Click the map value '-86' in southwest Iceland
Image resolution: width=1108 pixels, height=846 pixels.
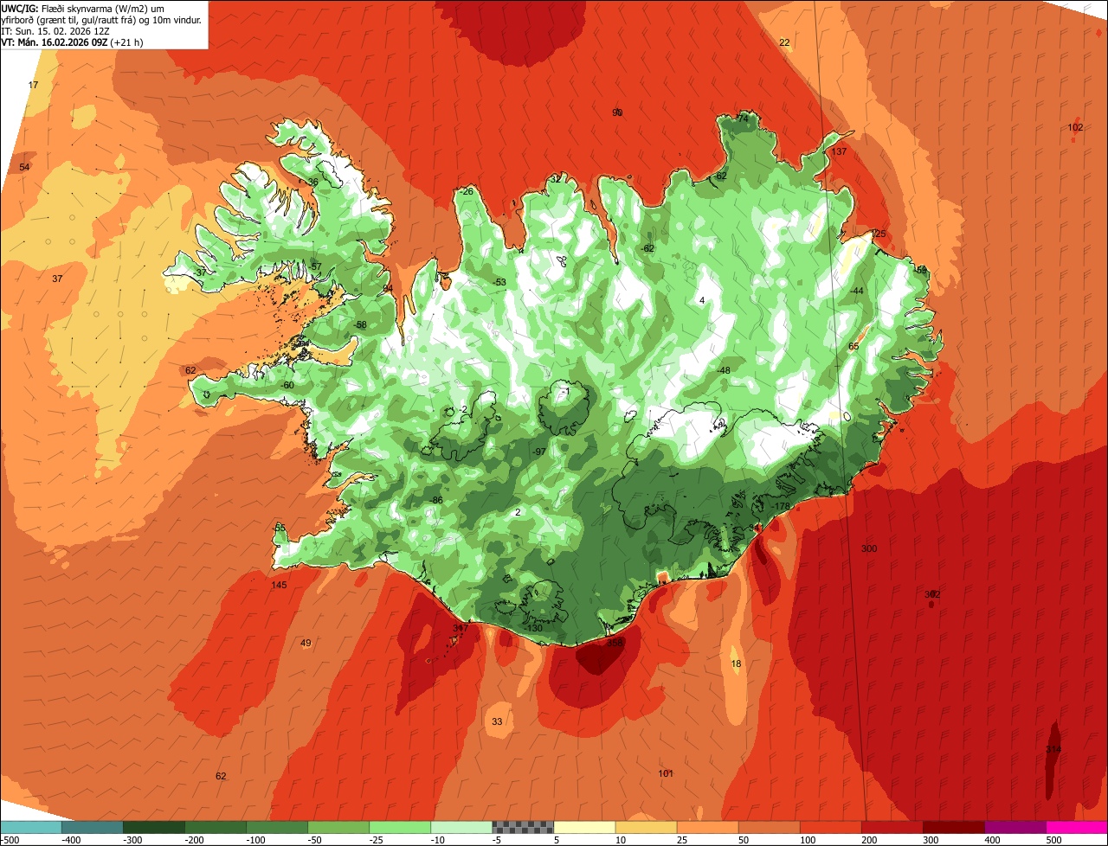pyautogui.click(x=436, y=501)
